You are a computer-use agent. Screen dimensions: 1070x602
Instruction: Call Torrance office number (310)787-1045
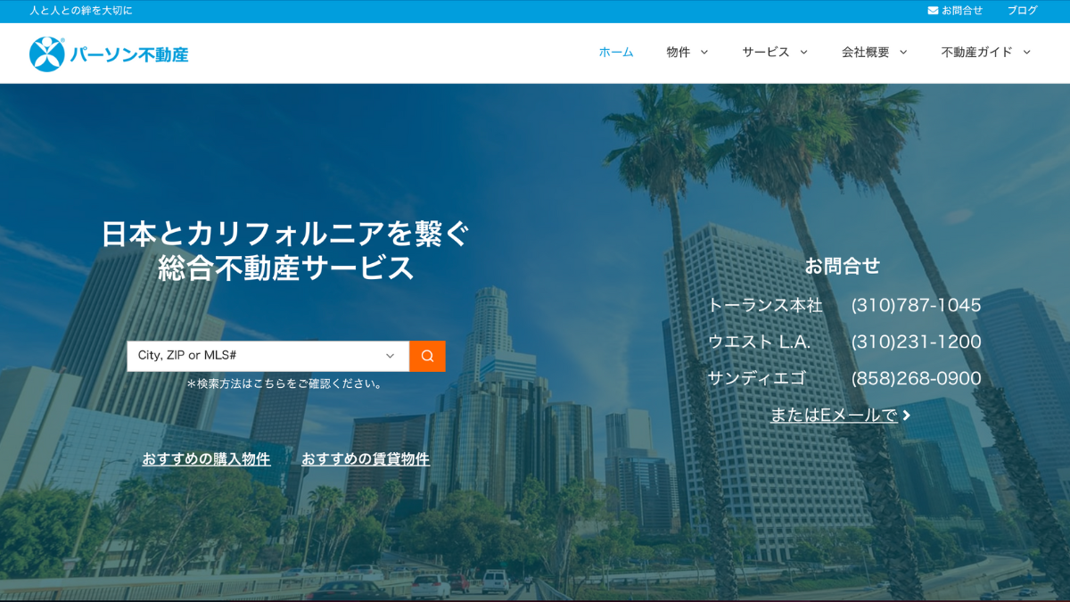916,305
